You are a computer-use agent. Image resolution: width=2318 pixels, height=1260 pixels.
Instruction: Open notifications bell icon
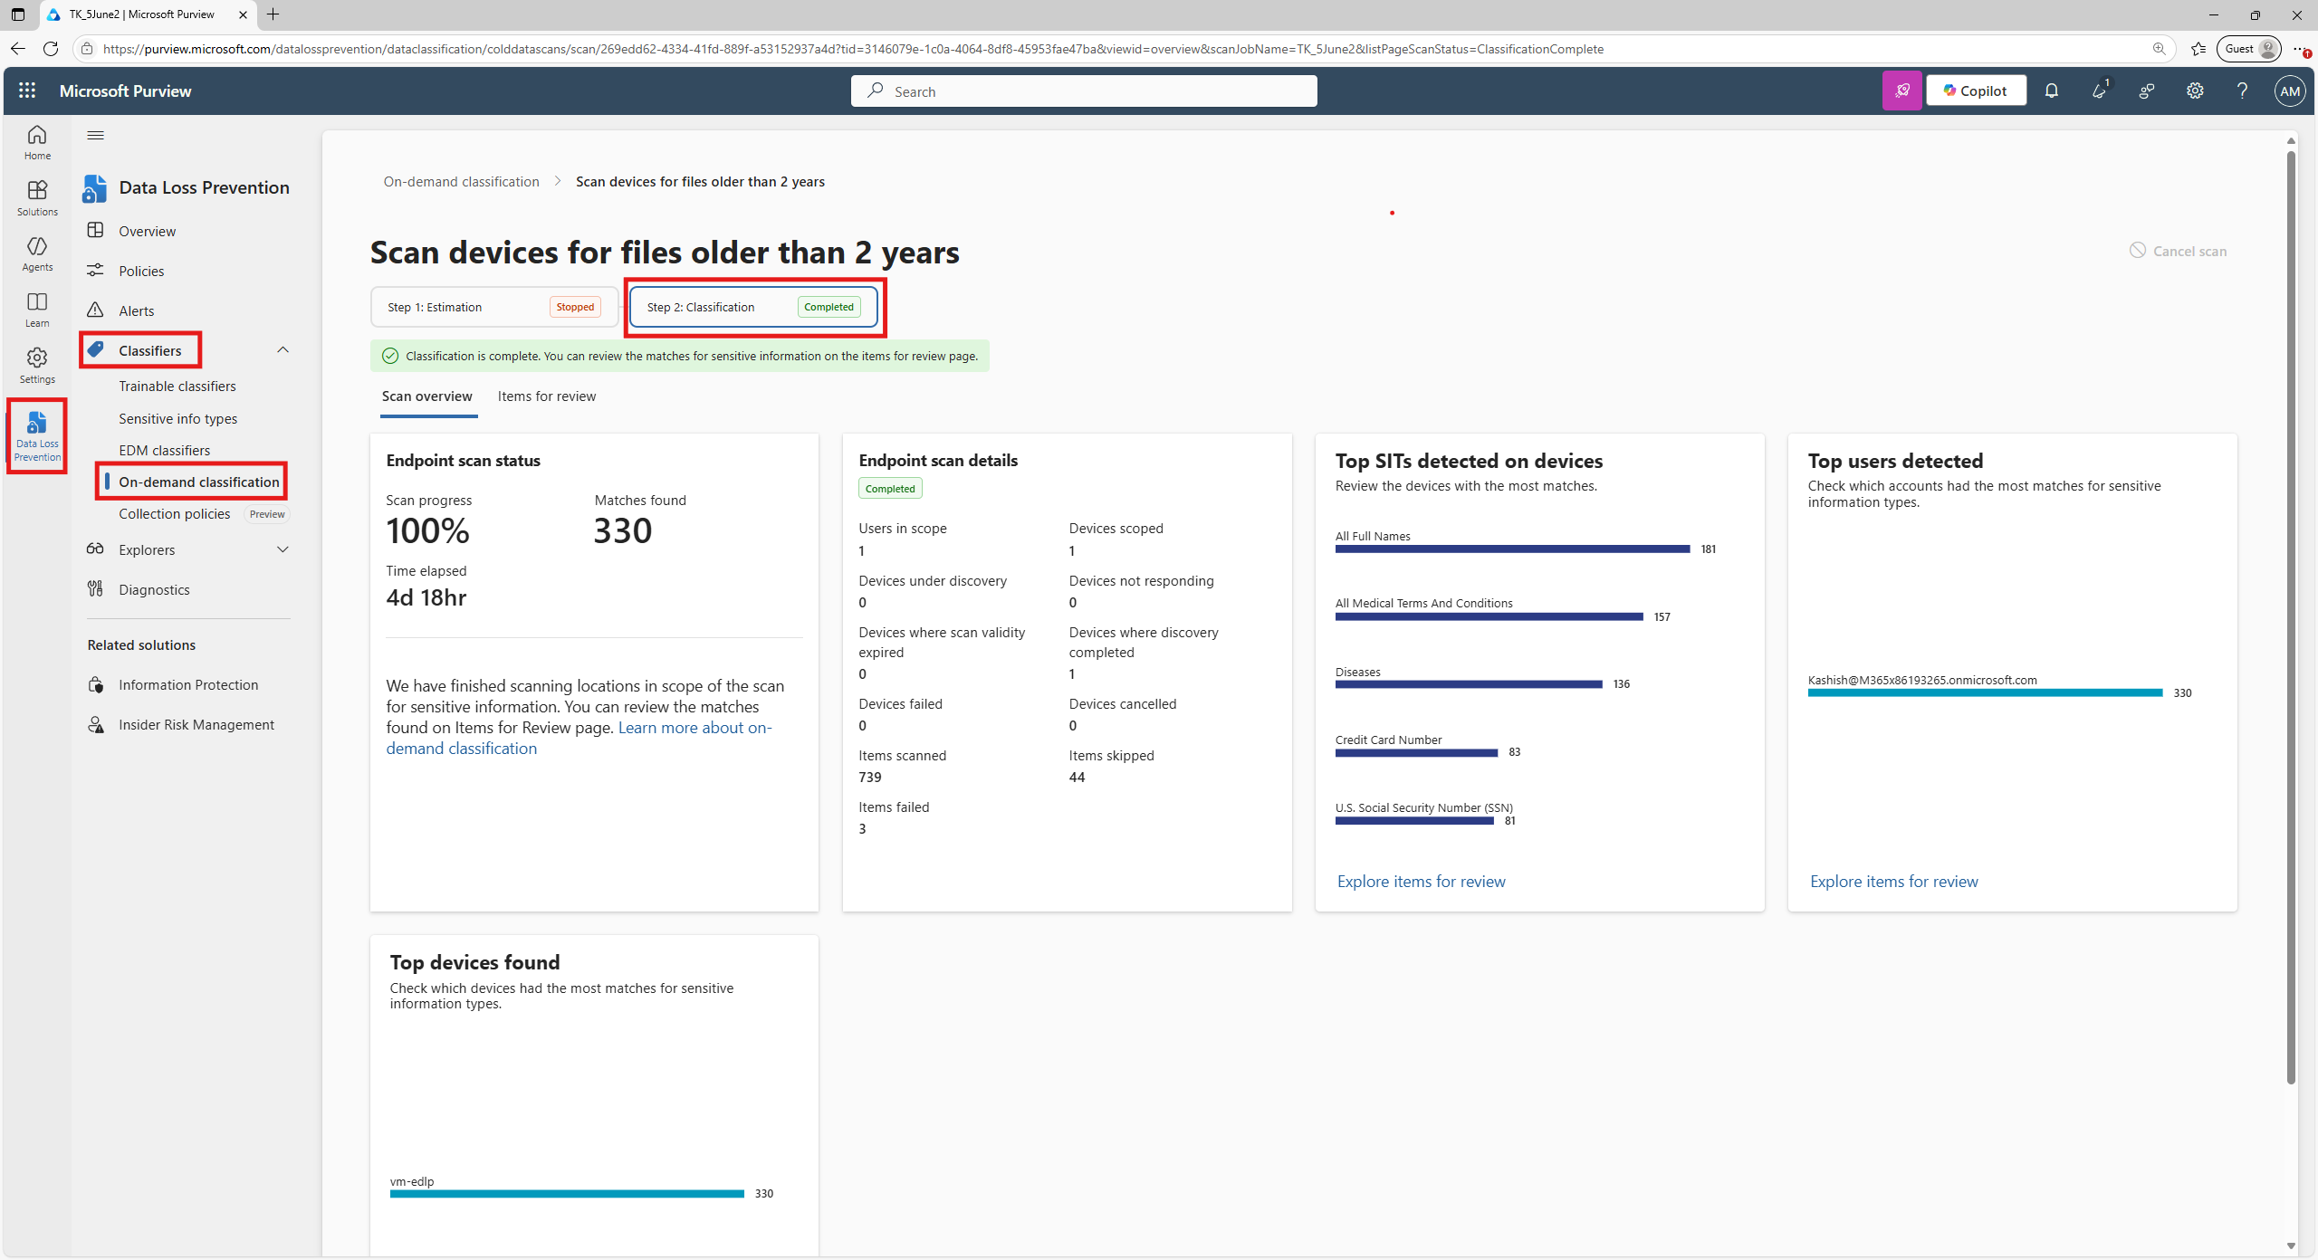[2052, 91]
